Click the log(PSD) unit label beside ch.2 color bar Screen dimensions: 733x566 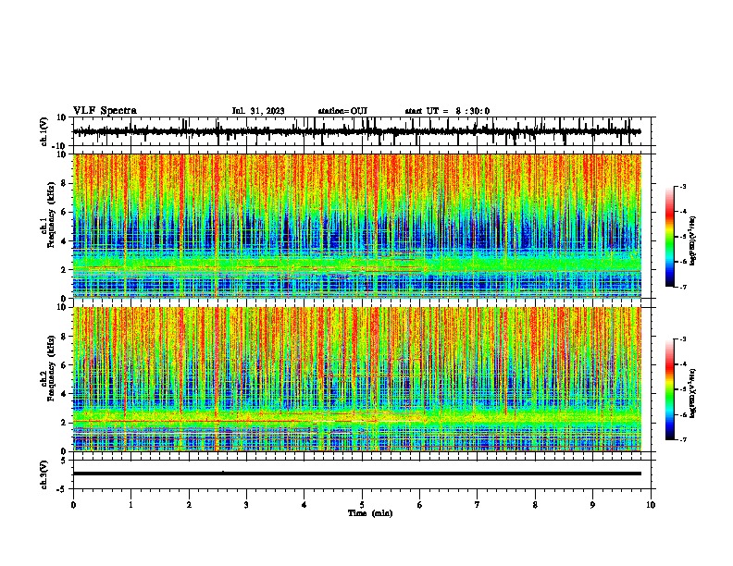pos(693,393)
